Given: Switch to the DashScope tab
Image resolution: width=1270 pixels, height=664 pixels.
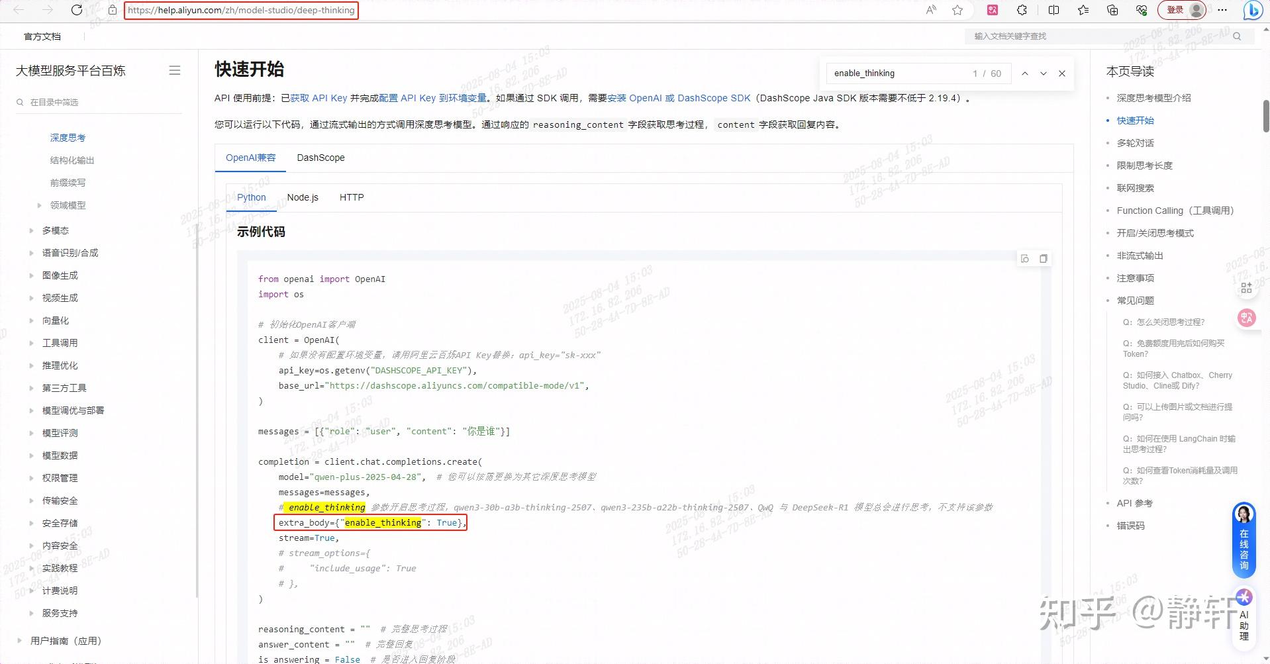Looking at the screenshot, I should coord(320,158).
